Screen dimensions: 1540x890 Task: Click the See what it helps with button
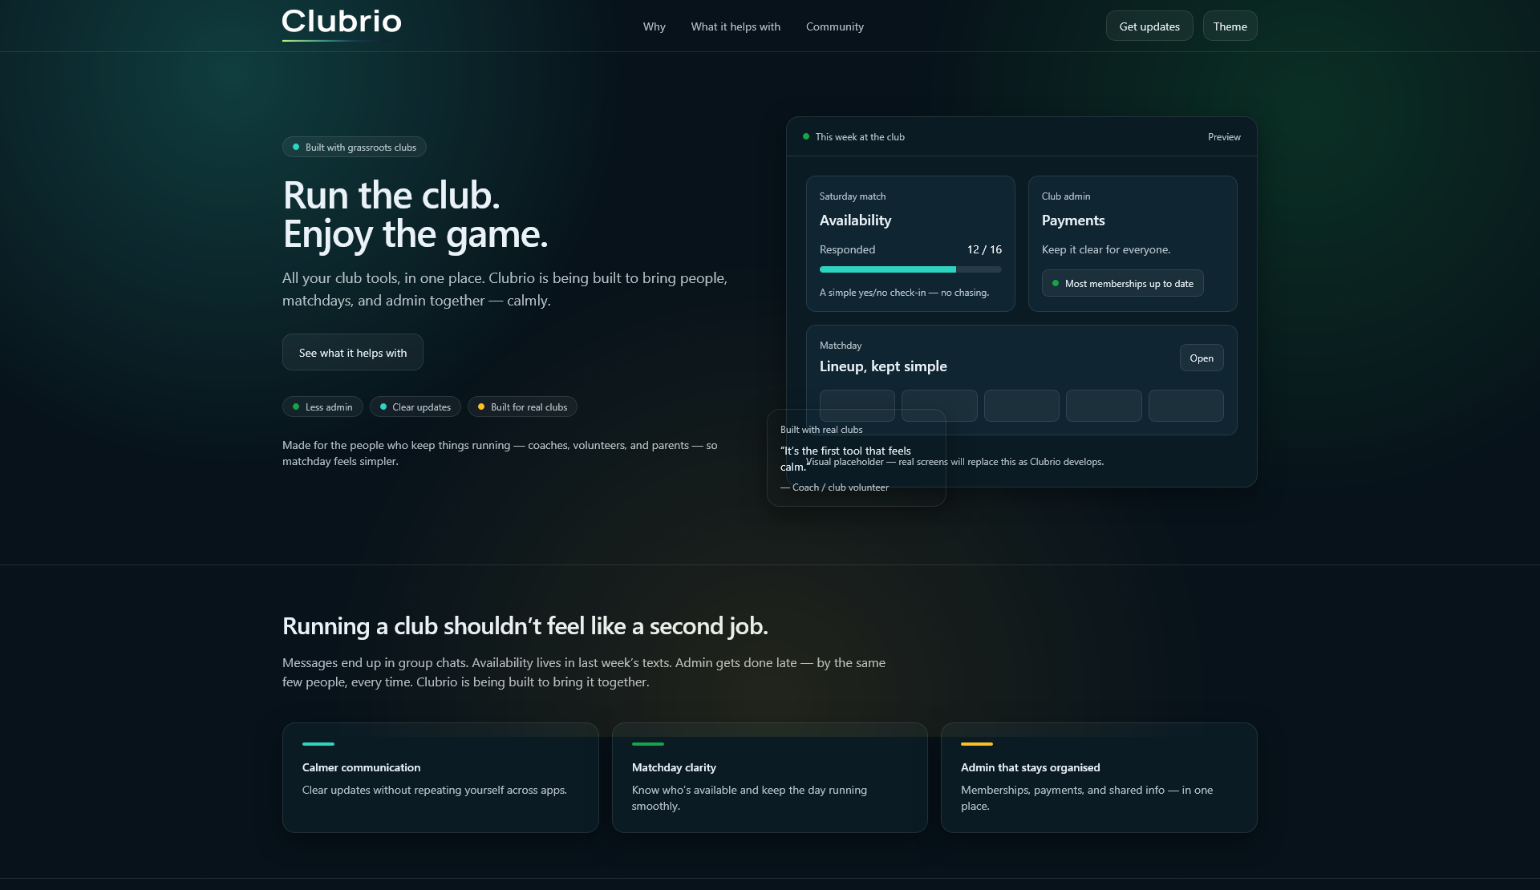353,353
